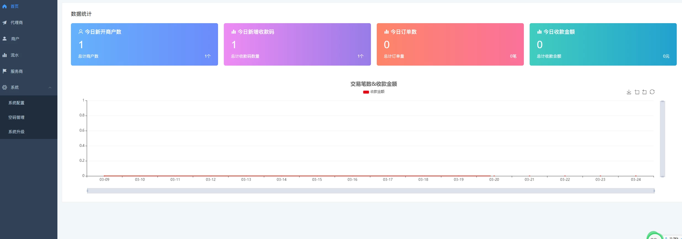Click the data point at 03-24
This screenshot has width=682, height=239.
636,176
